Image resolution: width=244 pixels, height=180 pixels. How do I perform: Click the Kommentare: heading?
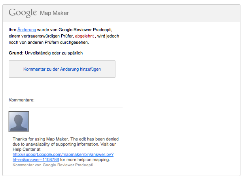pyautogui.click(x=21, y=100)
